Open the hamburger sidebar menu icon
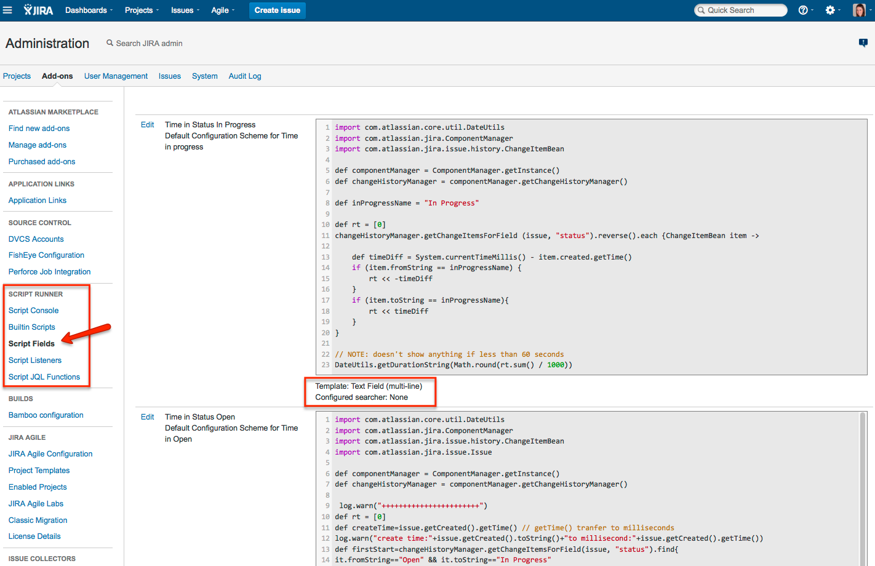 7,10
